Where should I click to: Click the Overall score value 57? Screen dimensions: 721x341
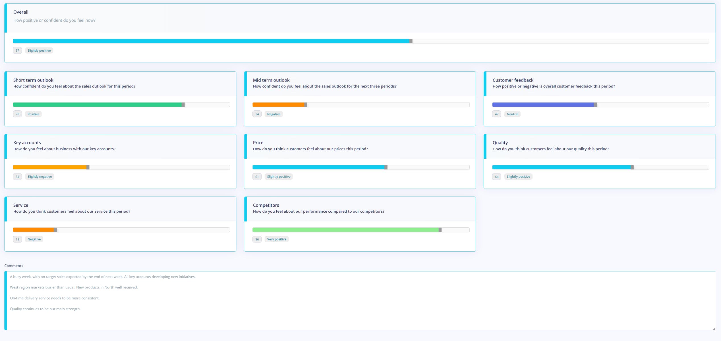[17, 51]
